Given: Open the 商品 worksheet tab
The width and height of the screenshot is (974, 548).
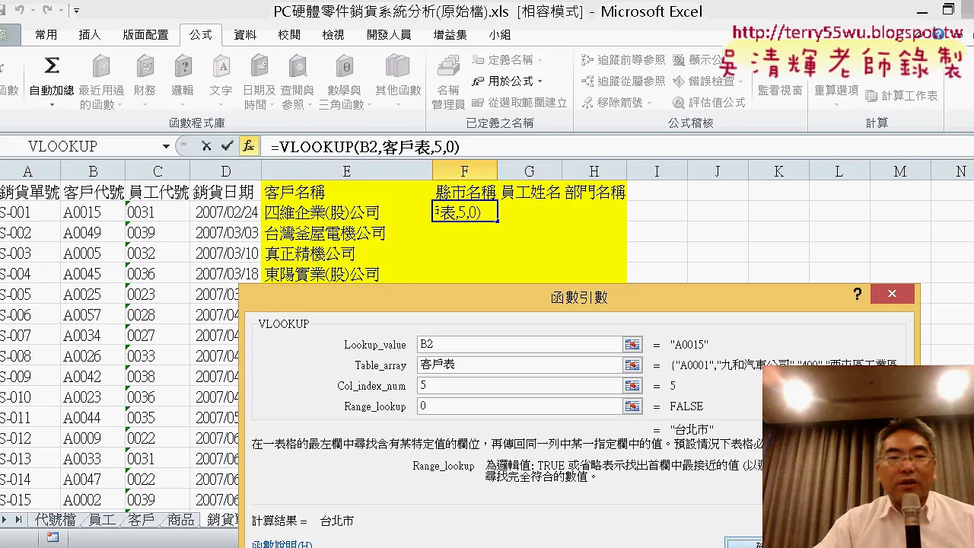Looking at the screenshot, I should [x=181, y=520].
